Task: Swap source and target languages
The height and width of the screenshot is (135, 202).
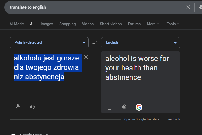Action: [95, 43]
